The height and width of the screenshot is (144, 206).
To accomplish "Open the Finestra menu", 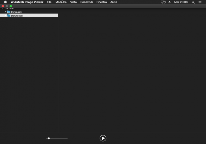I will pos(101,2).
